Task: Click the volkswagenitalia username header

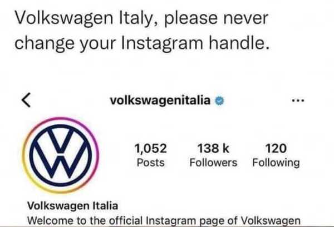Action: click(160, 100)
